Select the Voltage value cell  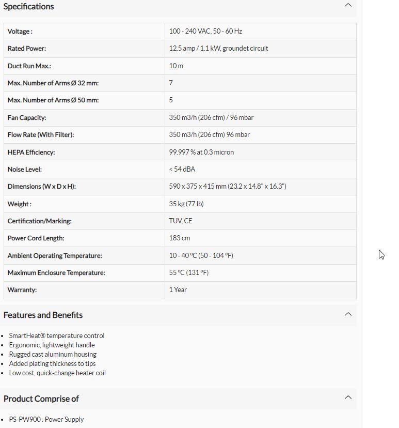tap(261, 32)
